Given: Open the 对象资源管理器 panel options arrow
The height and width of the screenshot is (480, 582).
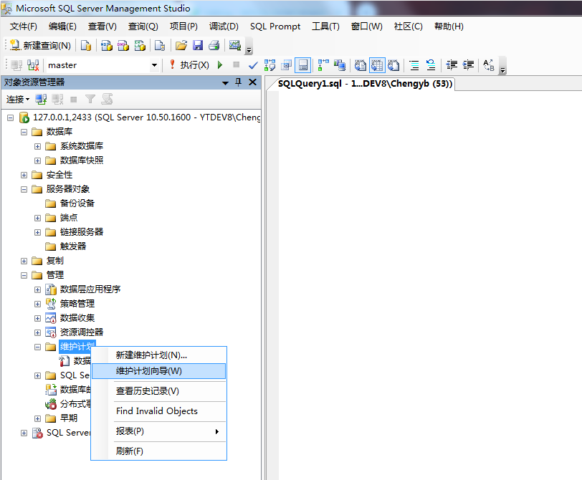Looking at the screenshot, I should pyautogui.click(x=225, y=82).
